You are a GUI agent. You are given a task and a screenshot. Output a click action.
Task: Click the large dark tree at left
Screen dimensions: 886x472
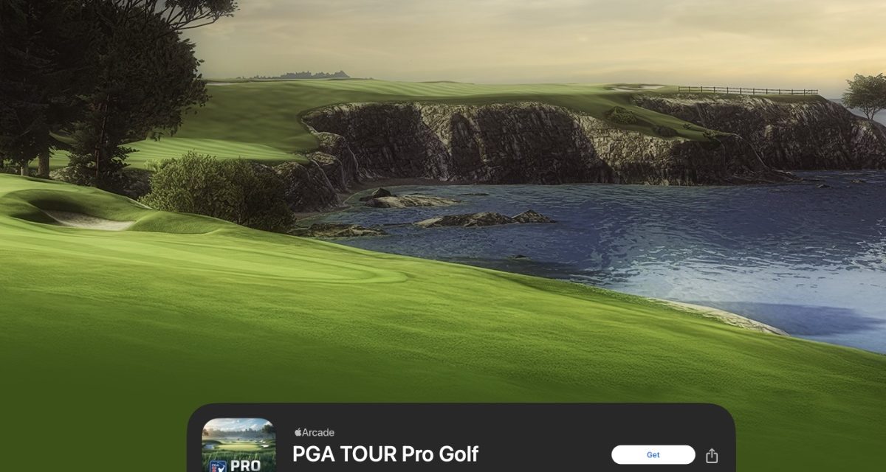click(x=103, y=81)
